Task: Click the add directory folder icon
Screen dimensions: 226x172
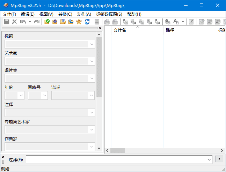Action: click(x=54, y=22)
